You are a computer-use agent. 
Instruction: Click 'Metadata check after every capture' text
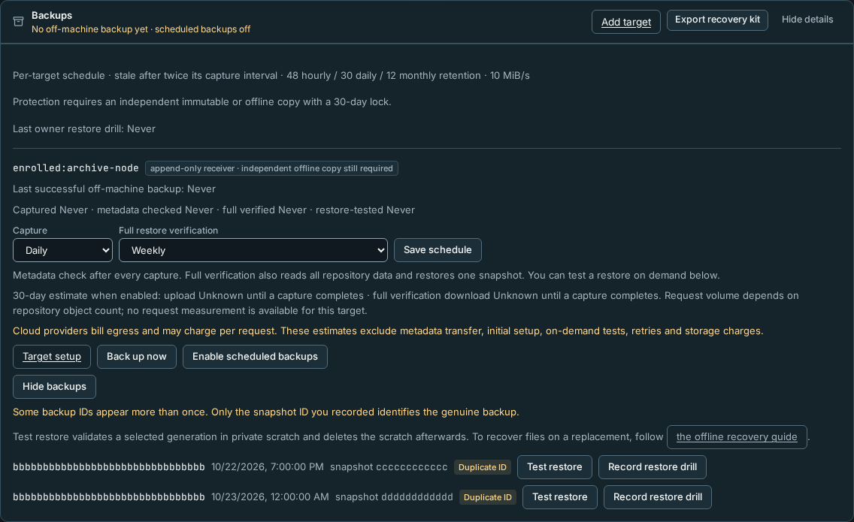point(366,276)
